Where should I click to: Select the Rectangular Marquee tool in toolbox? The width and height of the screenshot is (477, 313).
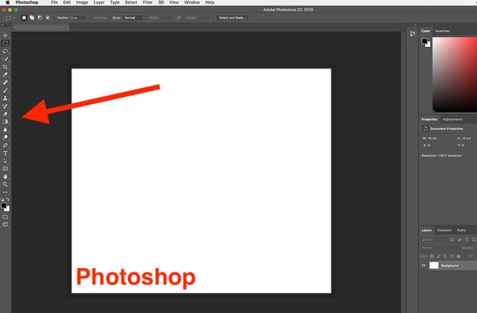tap(5, 43)
